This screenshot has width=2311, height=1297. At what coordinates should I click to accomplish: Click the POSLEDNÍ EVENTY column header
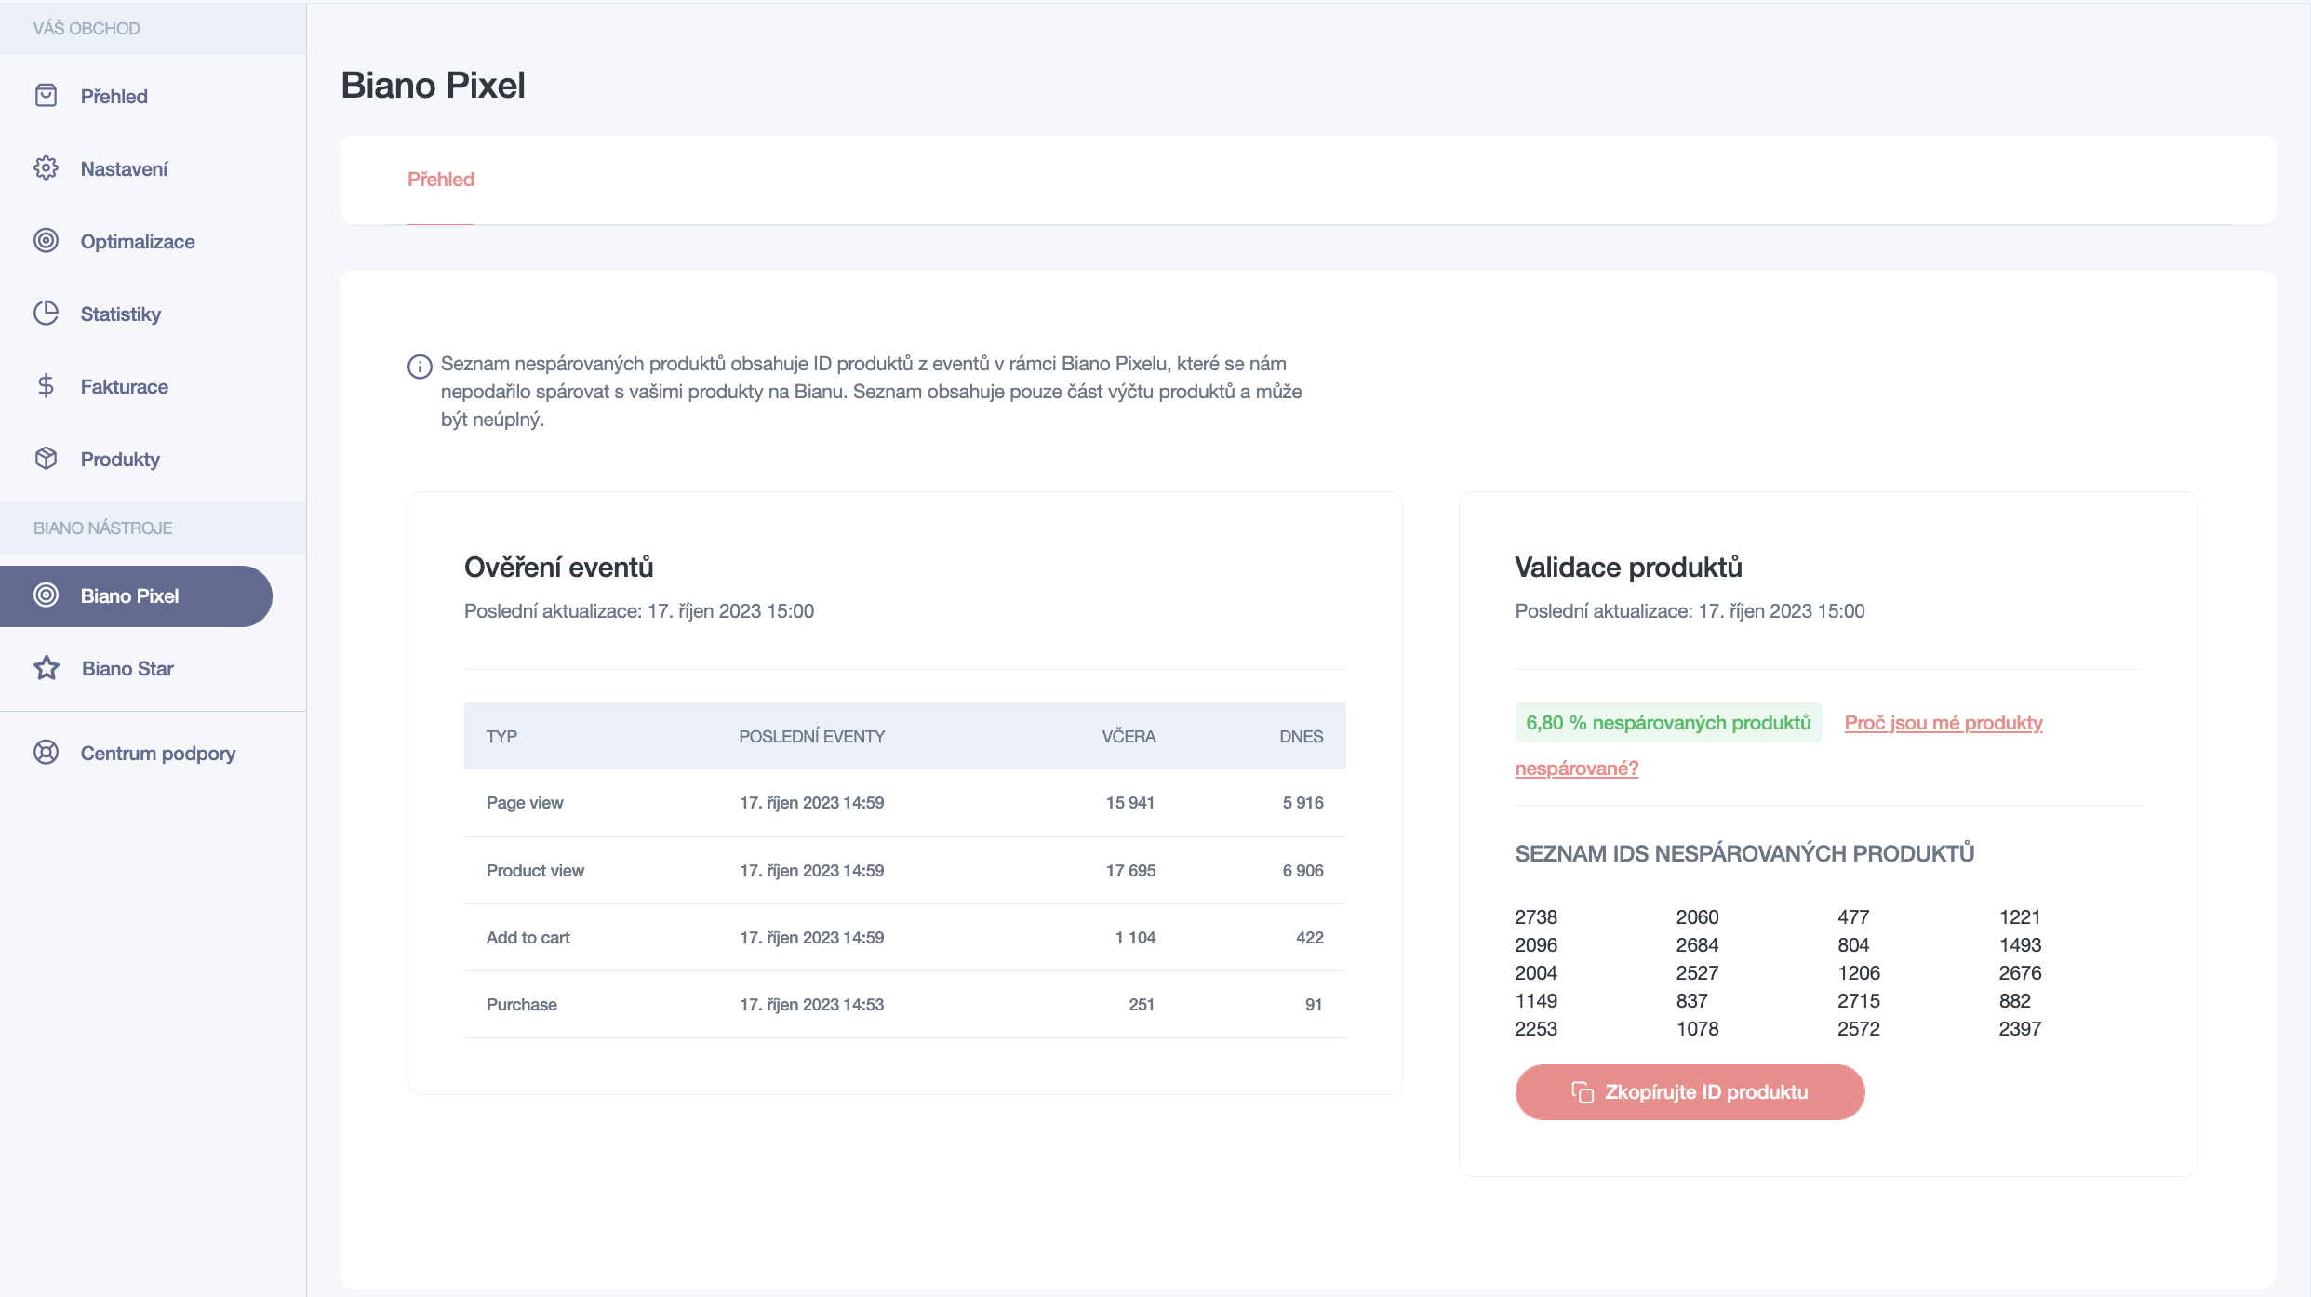click(x=811, y=736)
